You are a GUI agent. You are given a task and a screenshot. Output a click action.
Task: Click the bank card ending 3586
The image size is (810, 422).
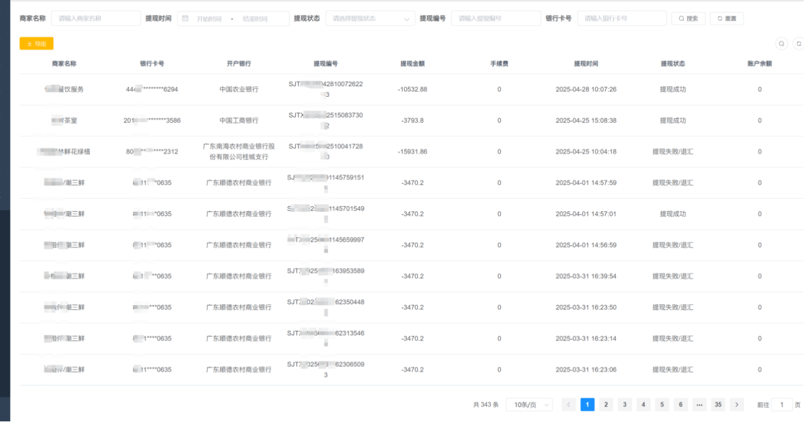click(x=152, y=120)
